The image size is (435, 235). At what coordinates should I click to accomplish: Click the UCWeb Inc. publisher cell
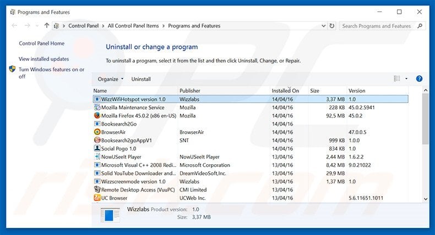click(x=192, y=198)
